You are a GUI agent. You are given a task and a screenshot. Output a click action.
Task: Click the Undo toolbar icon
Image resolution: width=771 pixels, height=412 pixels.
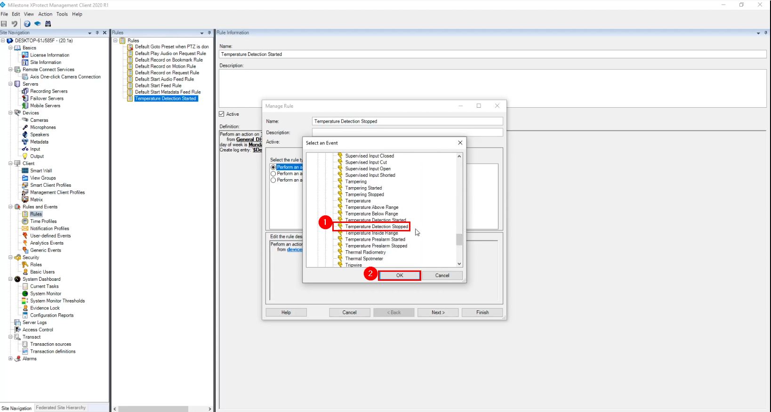(x=15, y=24)
